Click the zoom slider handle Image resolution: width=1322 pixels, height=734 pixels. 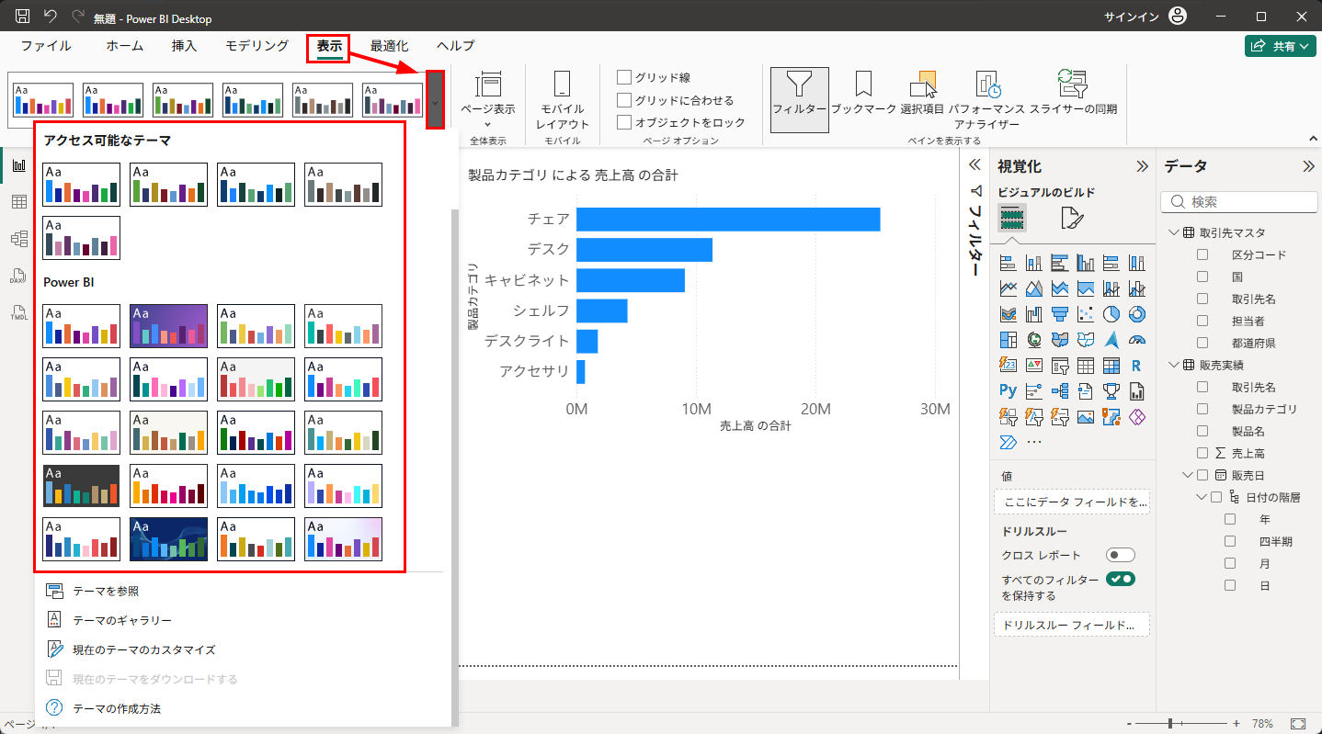(x=1170, y=724)
